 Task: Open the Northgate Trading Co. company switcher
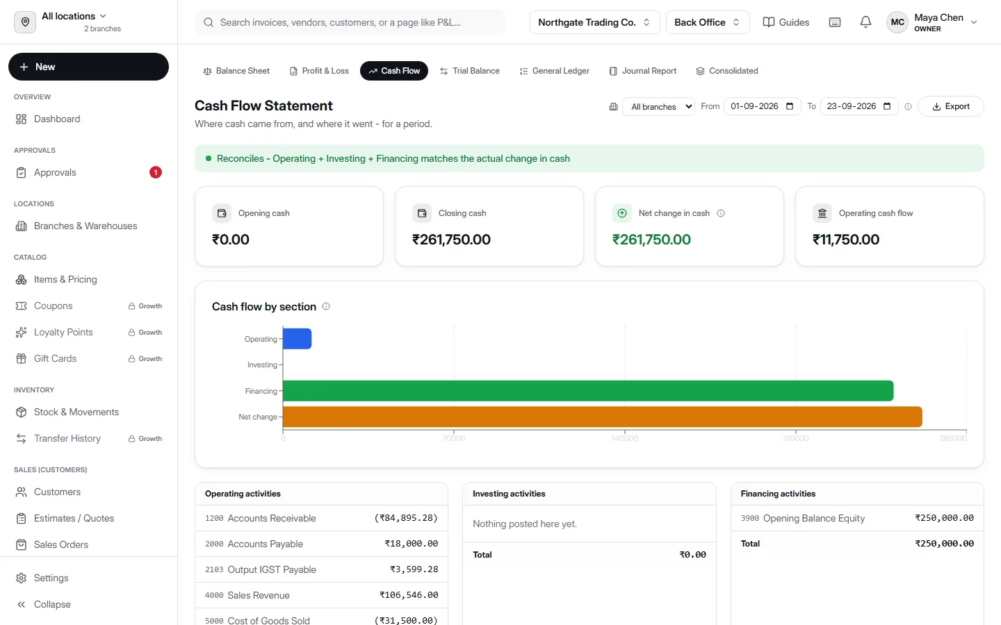point(594,22)
